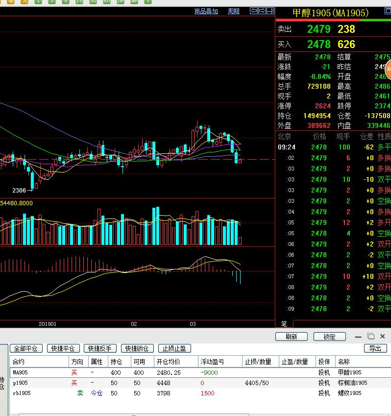Select the MA905 position row
The height and width of the screenshot is (416, 391).
[200, 372]
